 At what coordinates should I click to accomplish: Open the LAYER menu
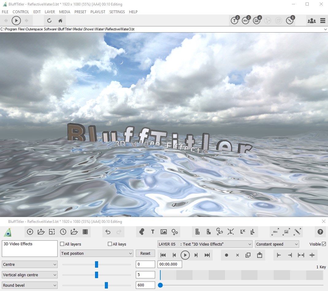(x=50, y=12)
